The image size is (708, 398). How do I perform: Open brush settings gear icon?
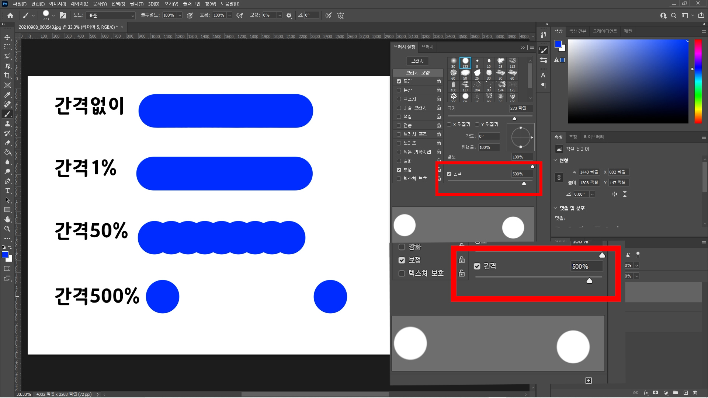click(289, 15)
